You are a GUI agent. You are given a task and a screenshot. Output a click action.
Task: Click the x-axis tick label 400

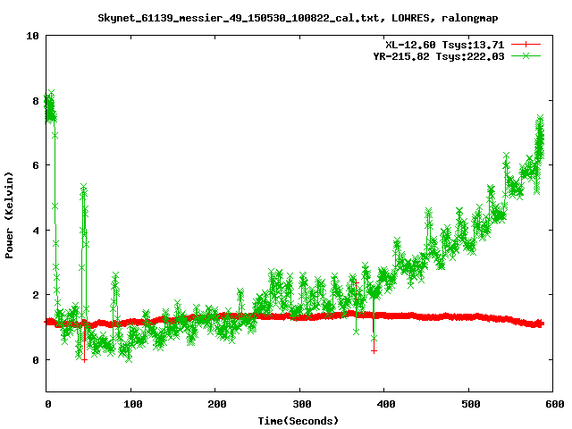click(384, 404)
